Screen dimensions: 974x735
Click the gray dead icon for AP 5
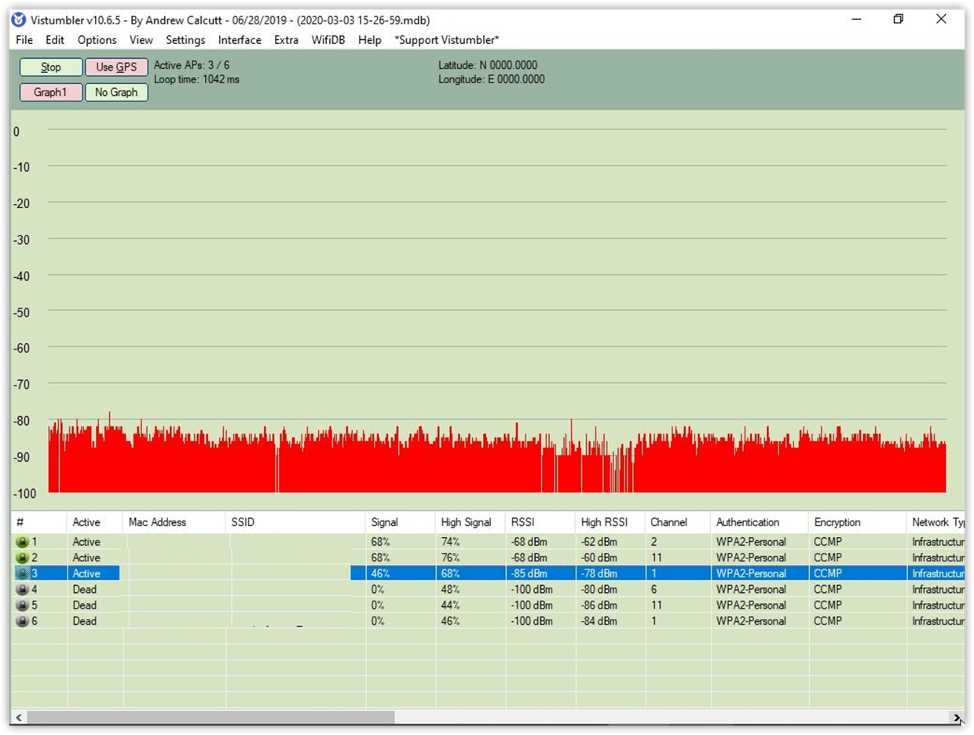[22, 605]
